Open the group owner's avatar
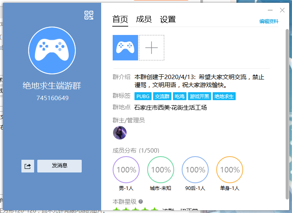292x213 pixels. (x=120, y=133)
